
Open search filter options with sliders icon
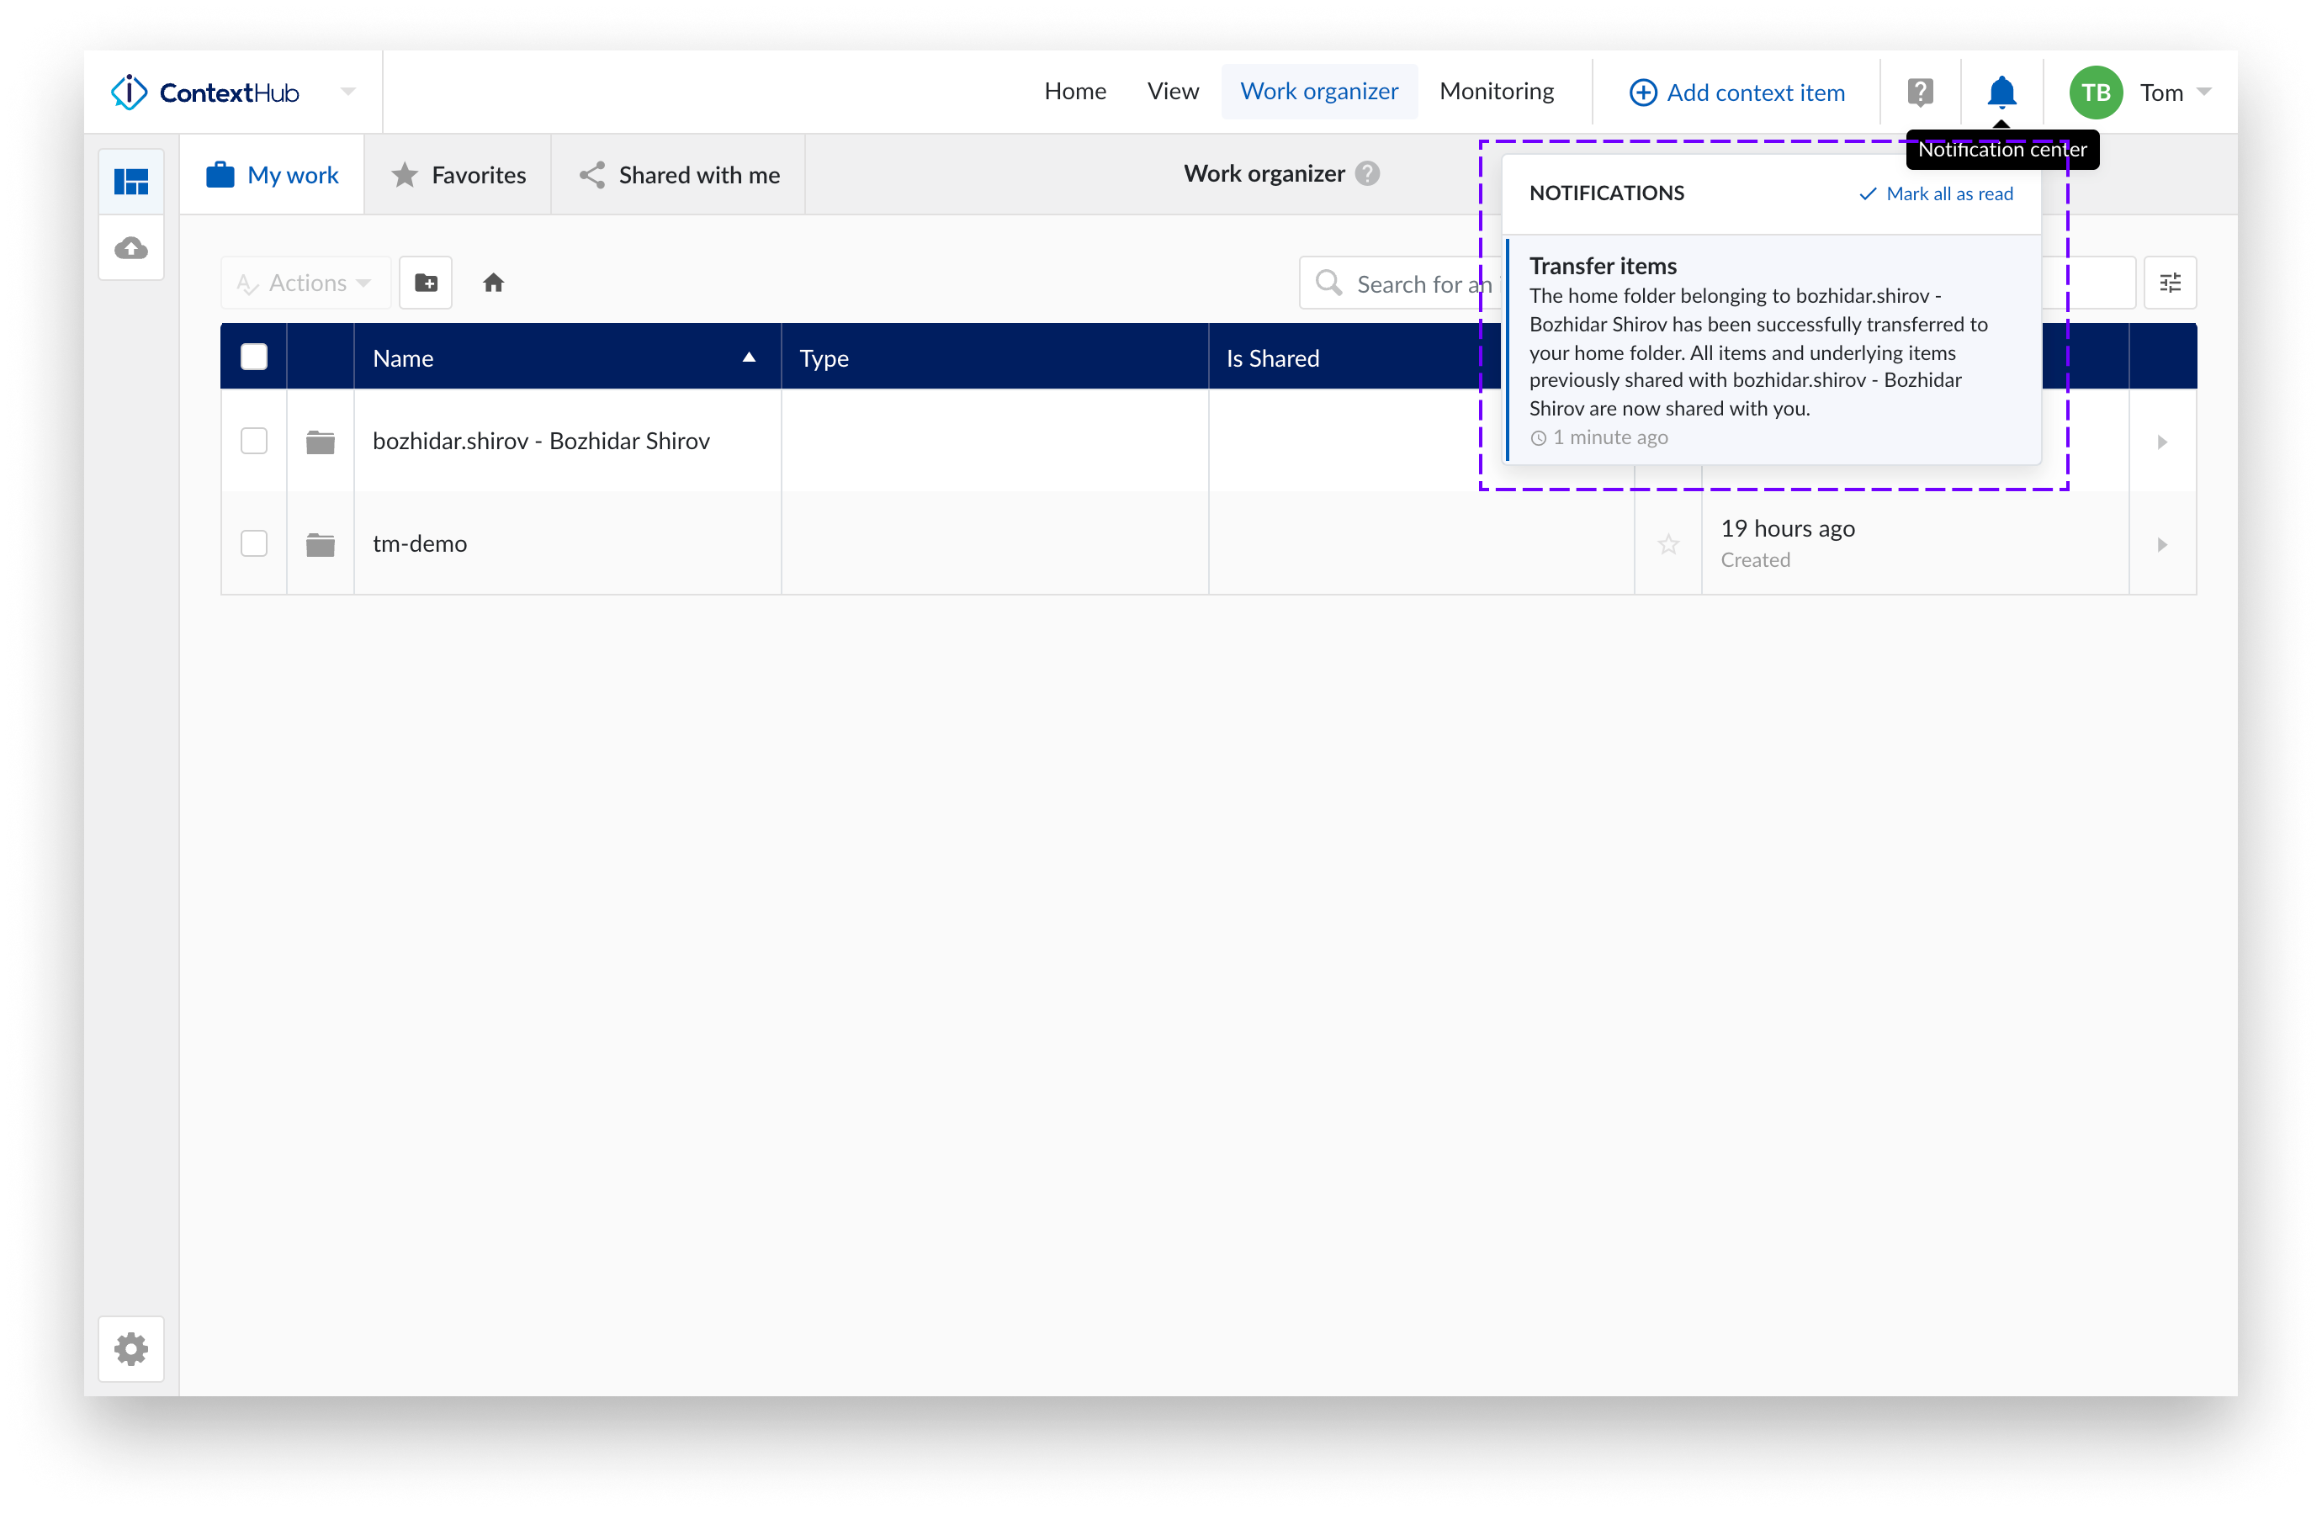click(2170, 282)
